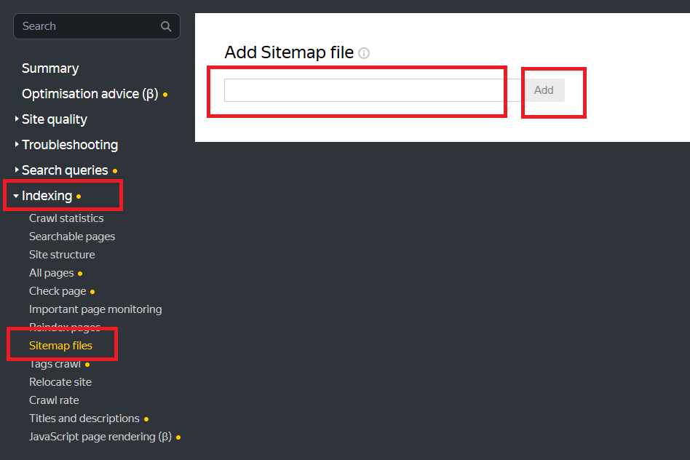Go to Site structure
690x460 pixels.
pyautogui.click(x=62, y=254)
